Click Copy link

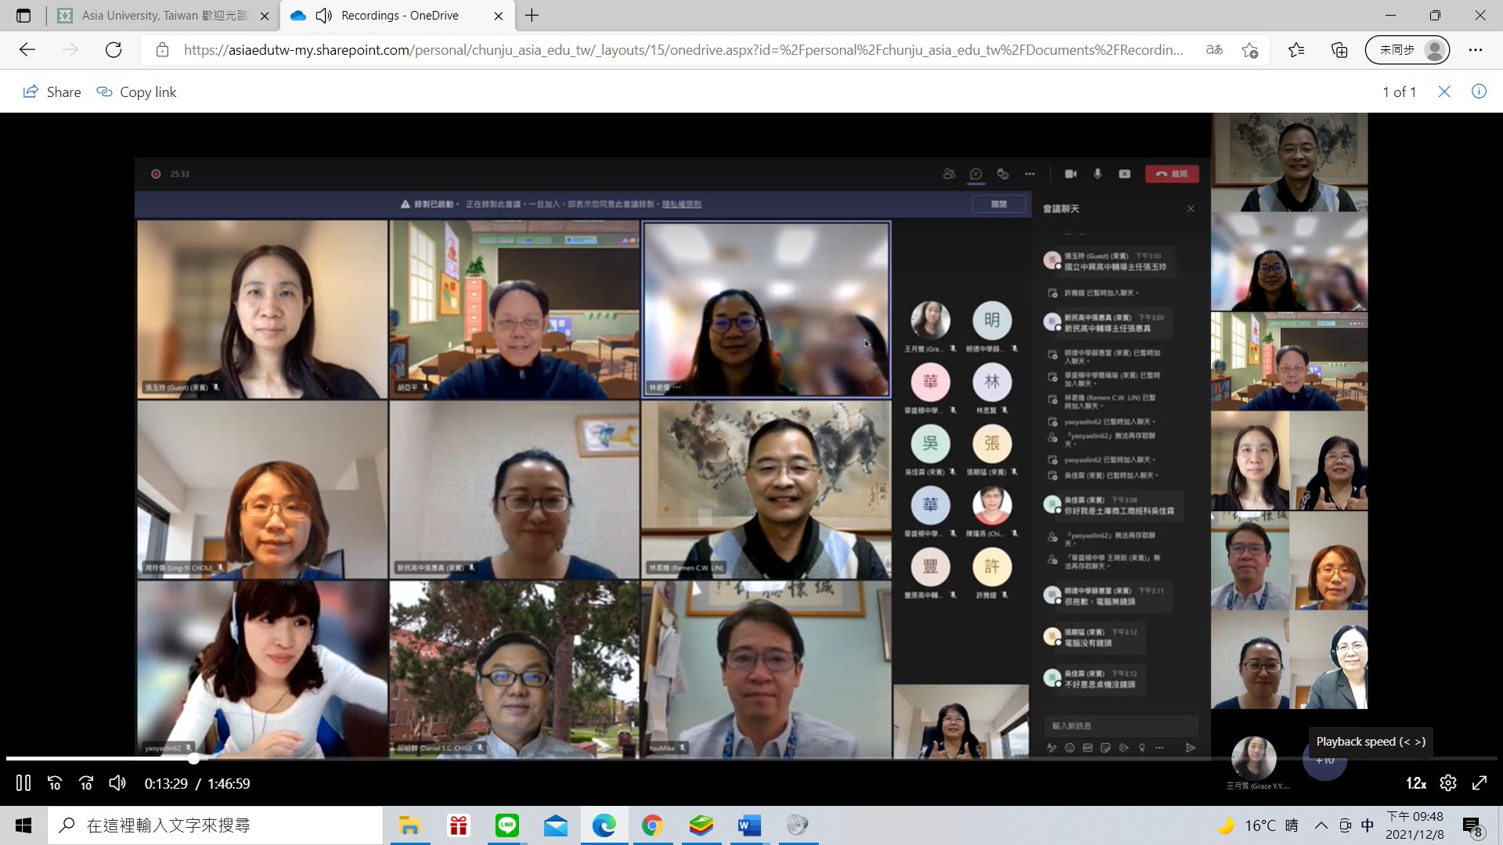(x=136, y=92)
